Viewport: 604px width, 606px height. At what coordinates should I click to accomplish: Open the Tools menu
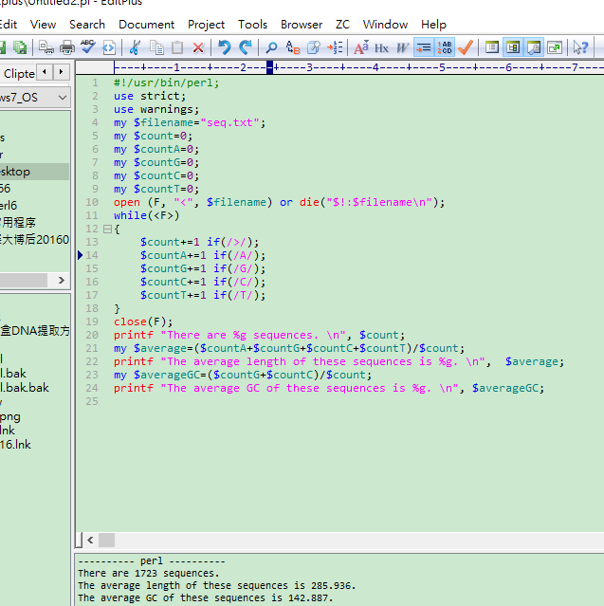point(252,24)
